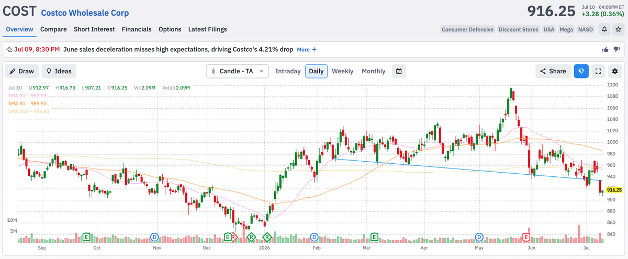Viewport: 628px width, 259px height.
Task: Click the green R marker above the 2026 label
Action: (x=266, y=237)
